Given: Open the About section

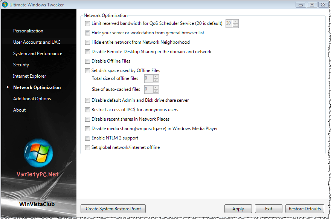Looking at the screenshot, I should (20, 110).
